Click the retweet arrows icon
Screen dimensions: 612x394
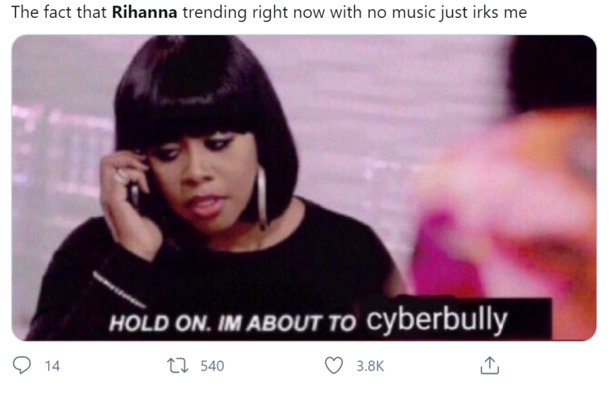click(x=178, y=365)
